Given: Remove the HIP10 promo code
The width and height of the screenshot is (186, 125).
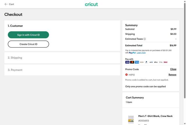Looking at the screenshot, I should point(172,75).
